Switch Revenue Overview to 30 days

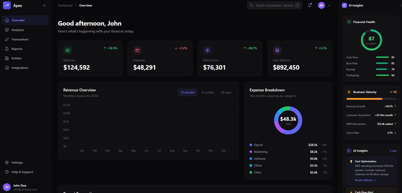tap(226, 92)
